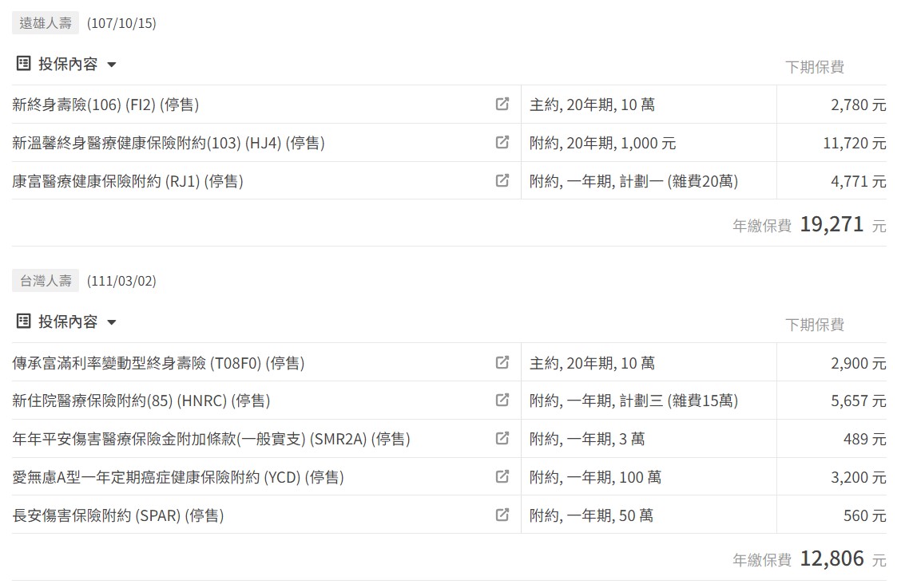Open external link for 新終身壽險(106) (FI2)
The width and height of the screenshot is (909, 588).
click(x=502, y=105)
